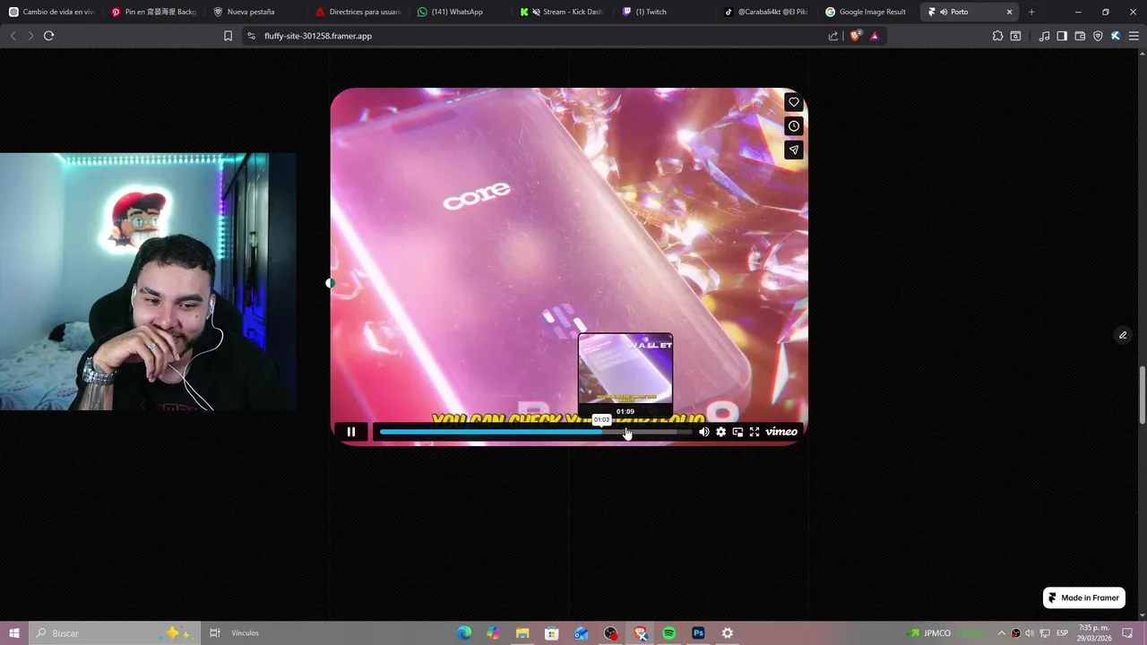Open Brave Shields lion icon

855,36
